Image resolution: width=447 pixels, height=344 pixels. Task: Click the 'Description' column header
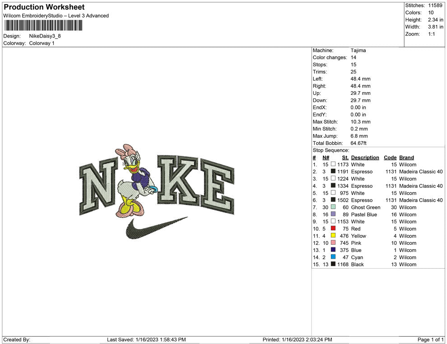coord(365,158)
